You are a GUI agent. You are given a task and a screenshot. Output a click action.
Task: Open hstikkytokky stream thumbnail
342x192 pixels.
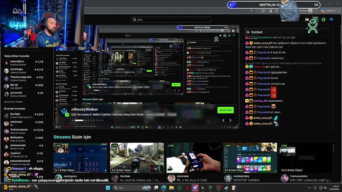click(250, 158)
